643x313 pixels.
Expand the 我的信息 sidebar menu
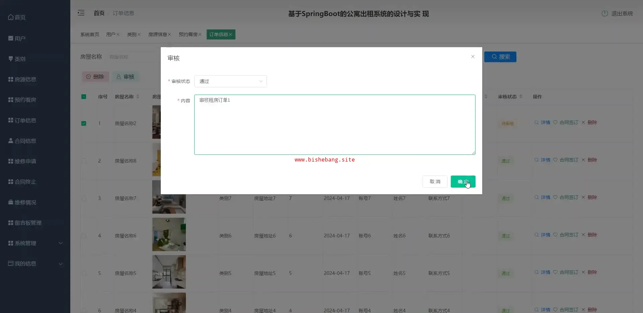point(35,264)
